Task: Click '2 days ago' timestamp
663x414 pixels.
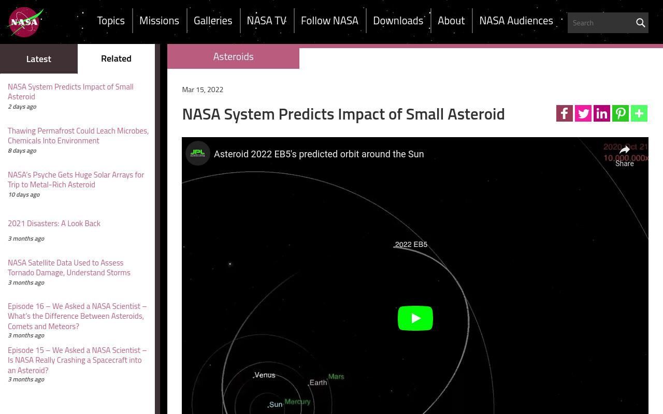Action: 22,107
